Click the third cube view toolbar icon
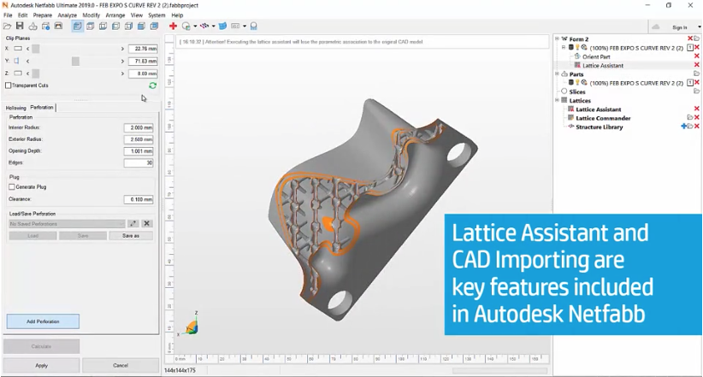This screenshot has width=703, height=377. click(103, 27)
